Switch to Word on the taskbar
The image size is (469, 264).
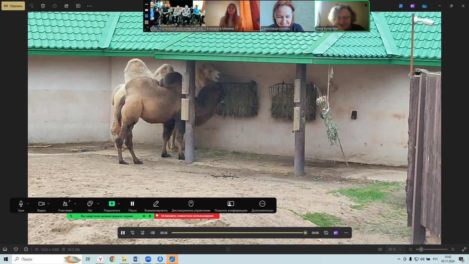pyautogui.click(x=136, y=259)
